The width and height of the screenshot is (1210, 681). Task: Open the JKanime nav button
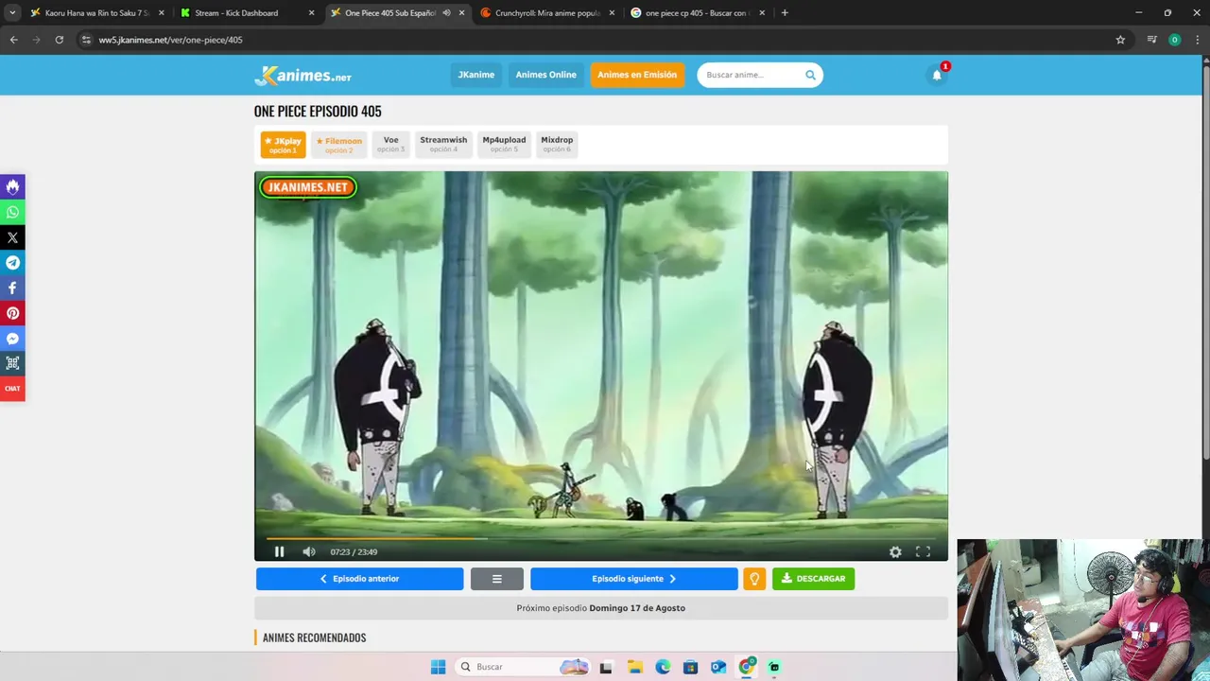[475, 75]
